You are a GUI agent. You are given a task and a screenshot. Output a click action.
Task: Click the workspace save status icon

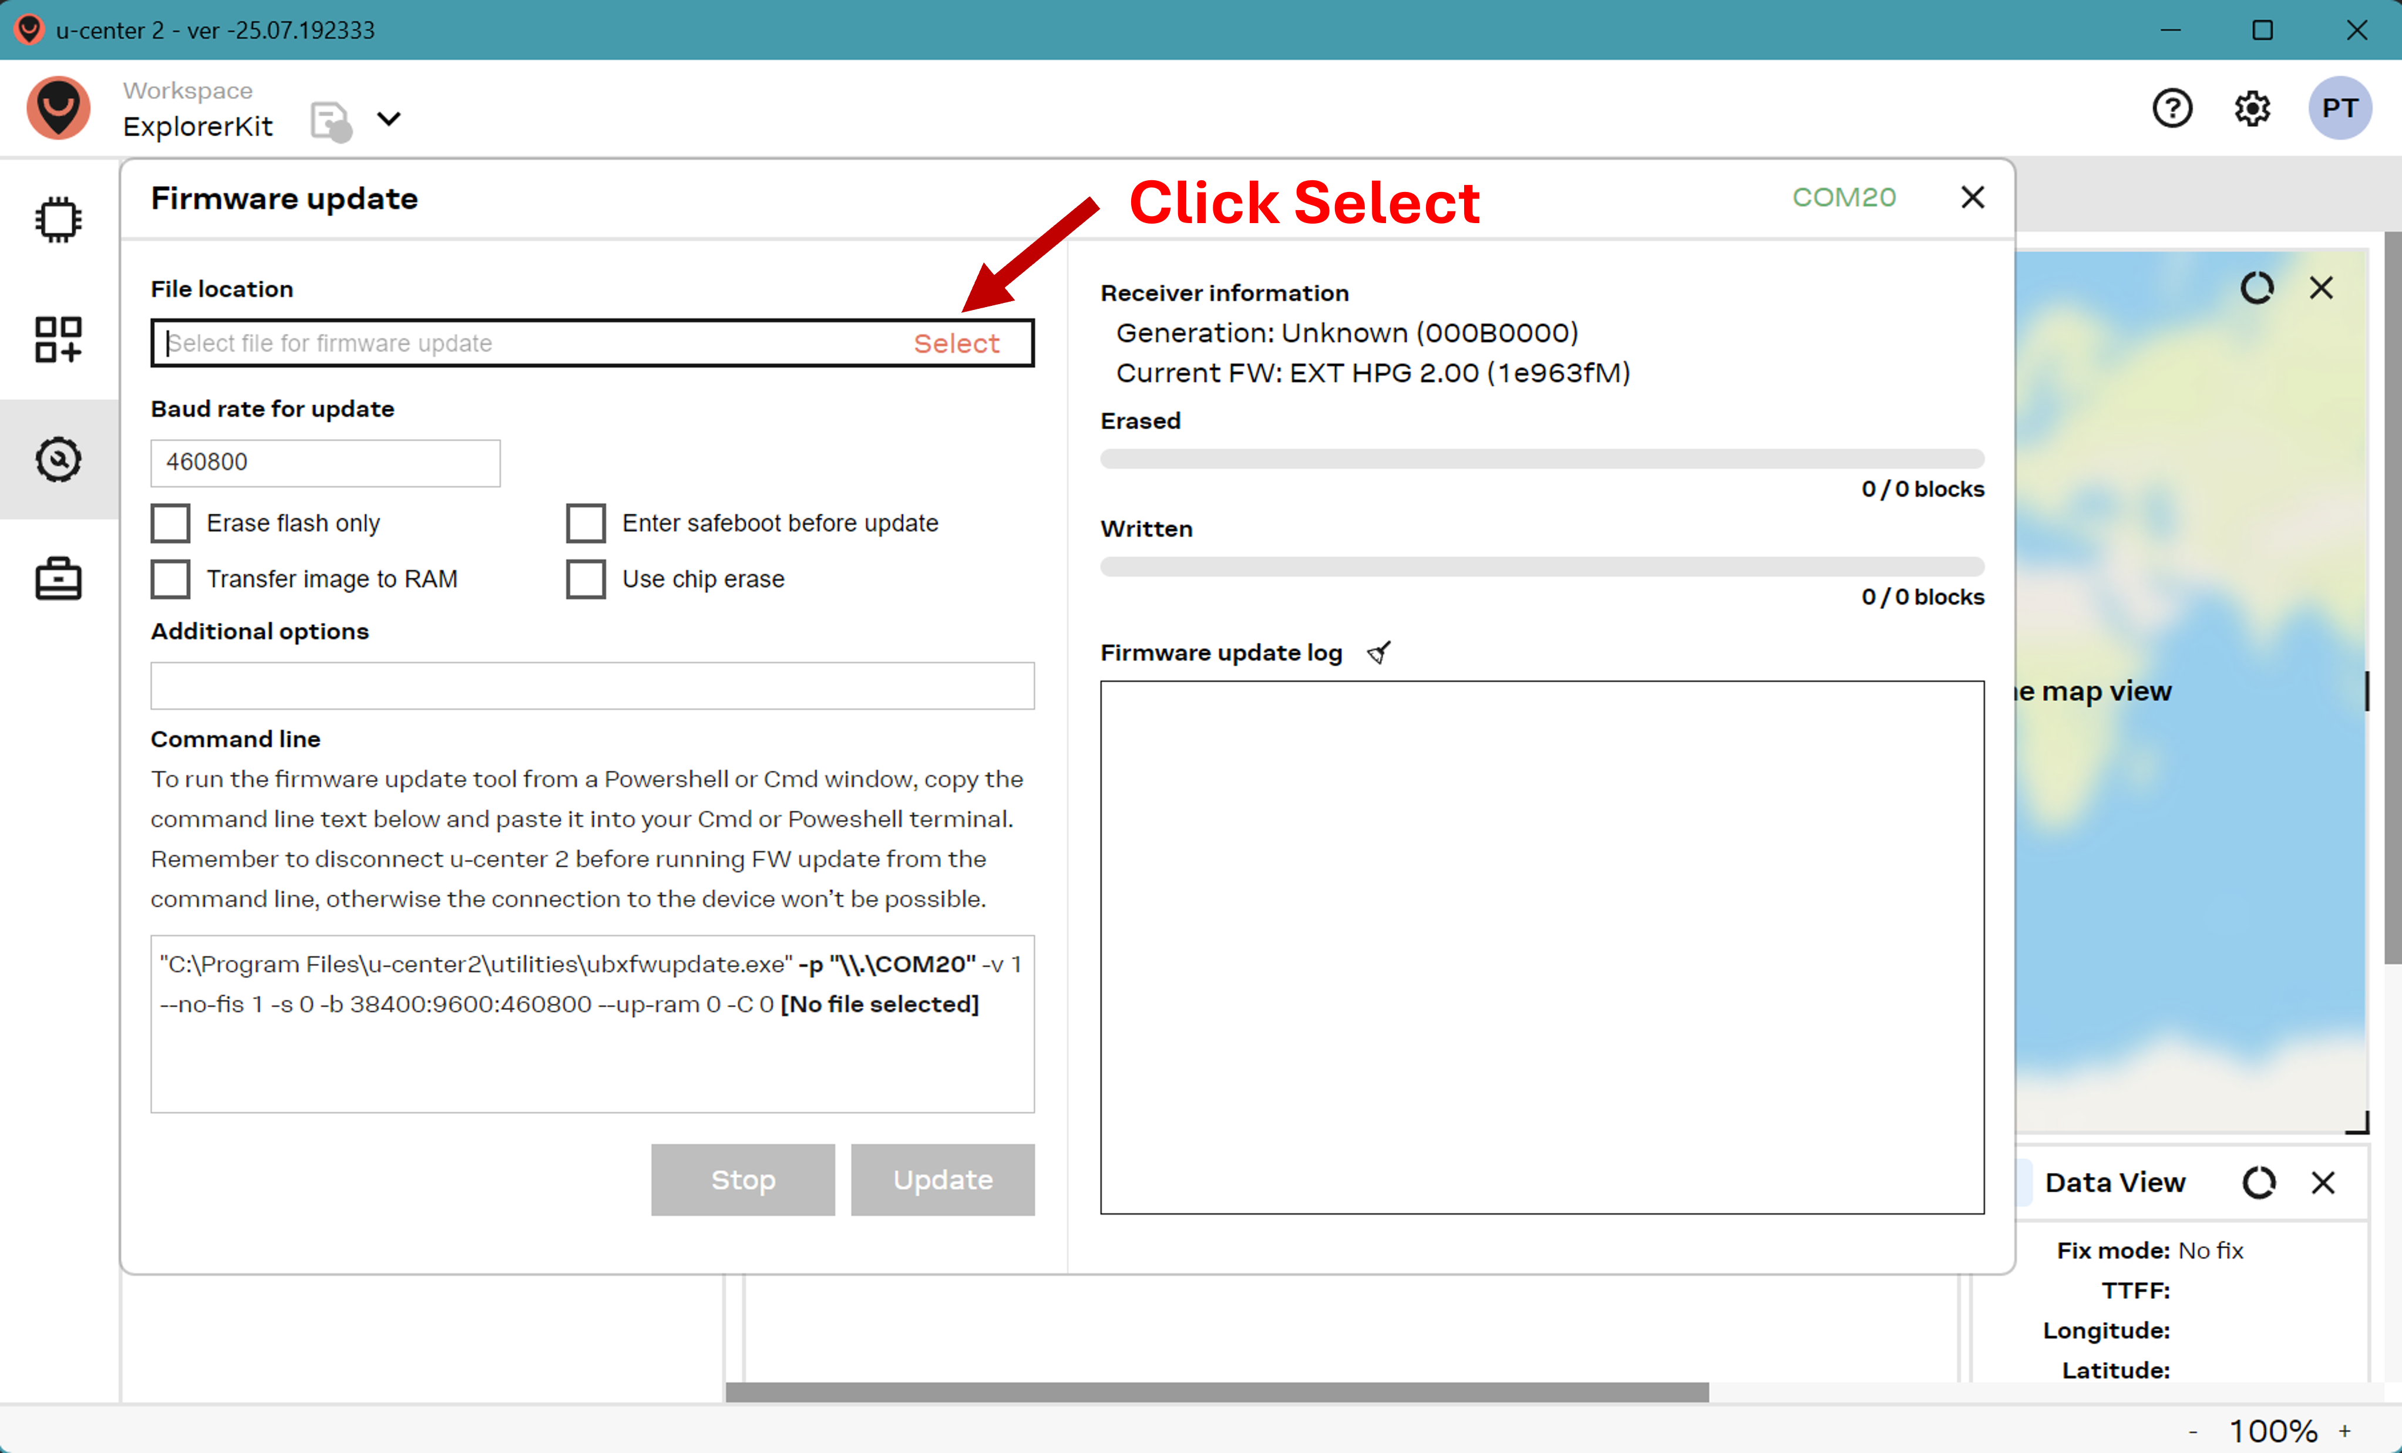[331, 122]
